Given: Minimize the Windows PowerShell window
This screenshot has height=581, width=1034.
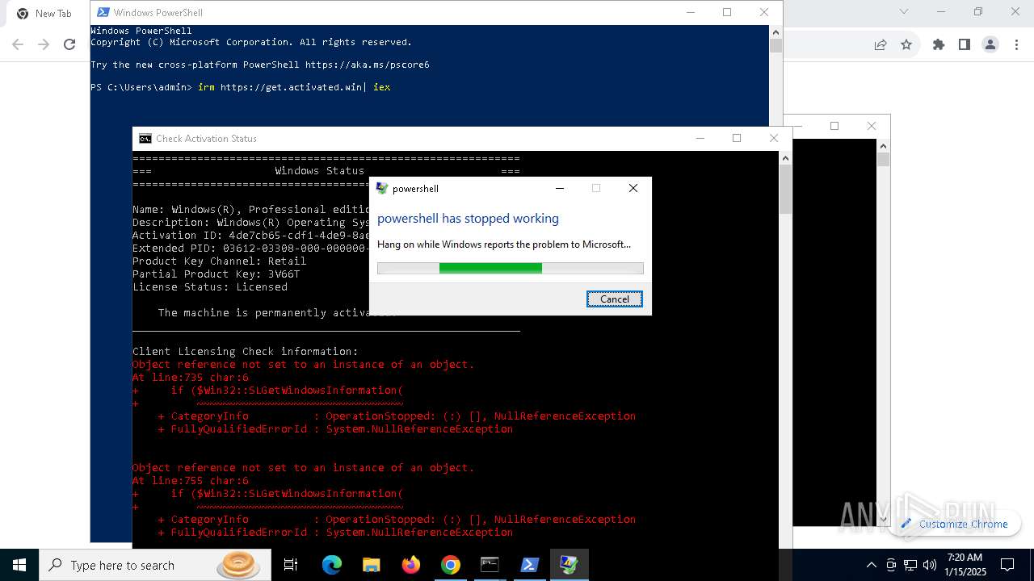Looking at the screenshot, I should coord(690,12).
